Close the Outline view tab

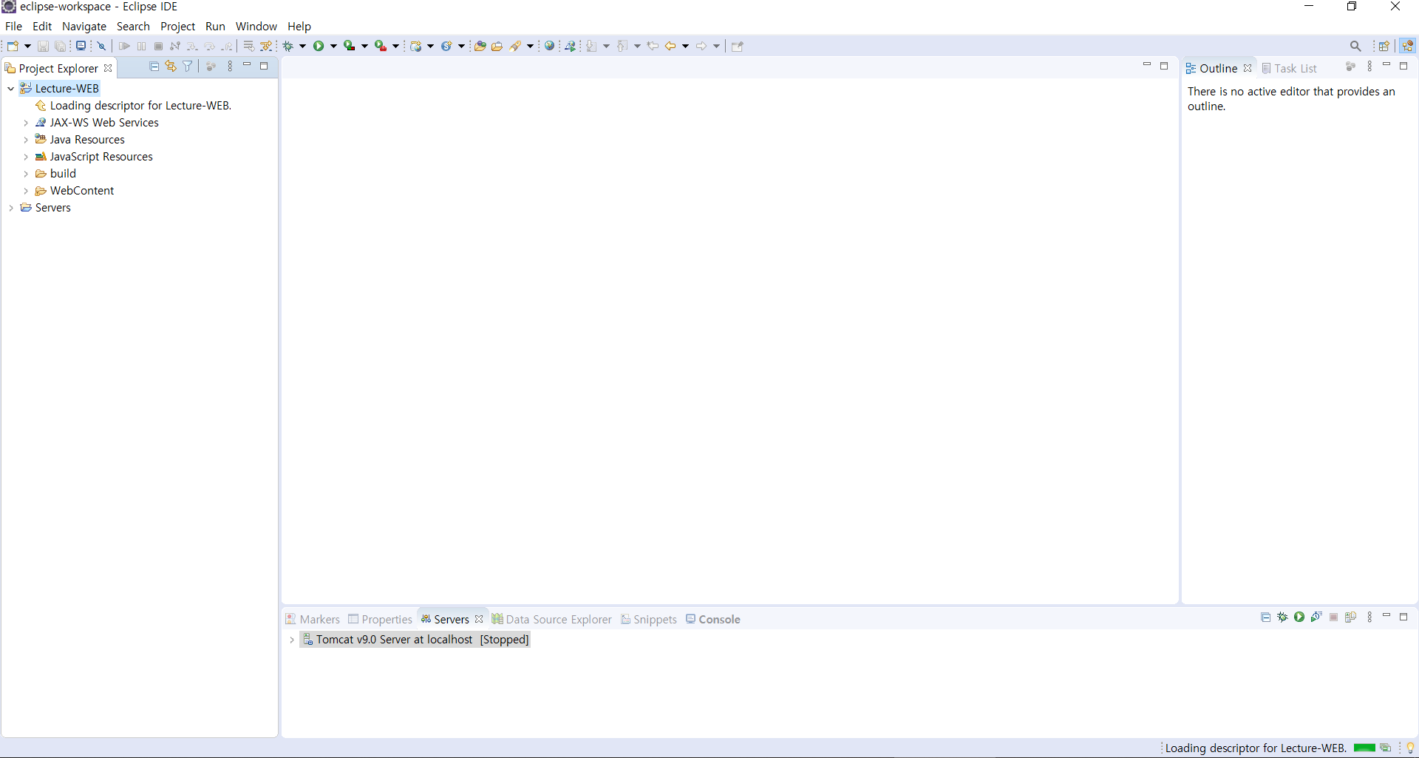pos(1248,68)
